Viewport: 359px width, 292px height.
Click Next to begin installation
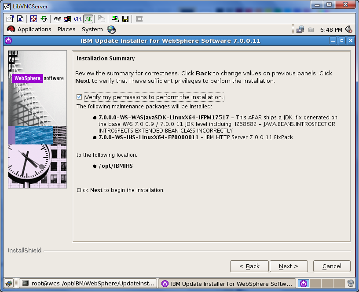(289, 266)
